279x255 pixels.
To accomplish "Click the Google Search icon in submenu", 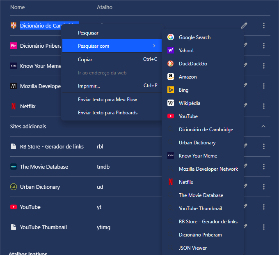I will [170, 37].
